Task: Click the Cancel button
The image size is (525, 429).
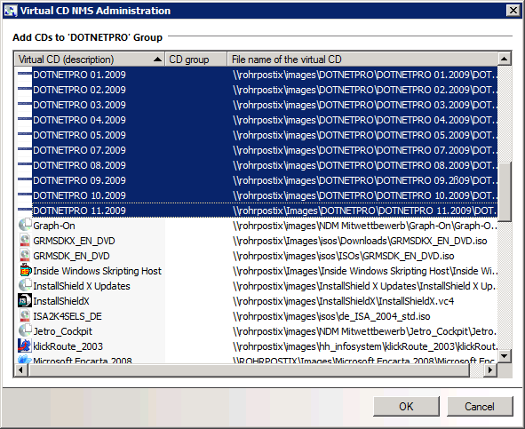Action: click(480, 406)
